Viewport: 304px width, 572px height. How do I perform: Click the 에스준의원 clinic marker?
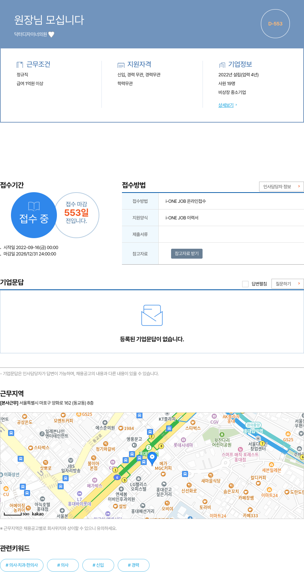(x=105, y=423)
